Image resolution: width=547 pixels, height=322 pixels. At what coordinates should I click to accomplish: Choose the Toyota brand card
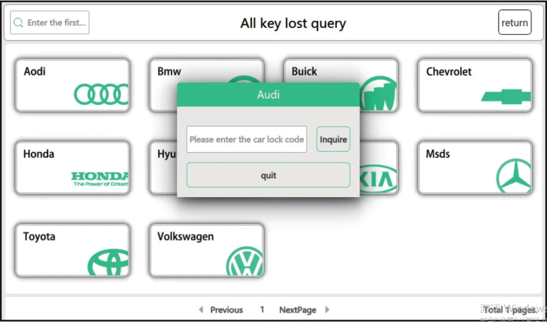pos(72,250)
